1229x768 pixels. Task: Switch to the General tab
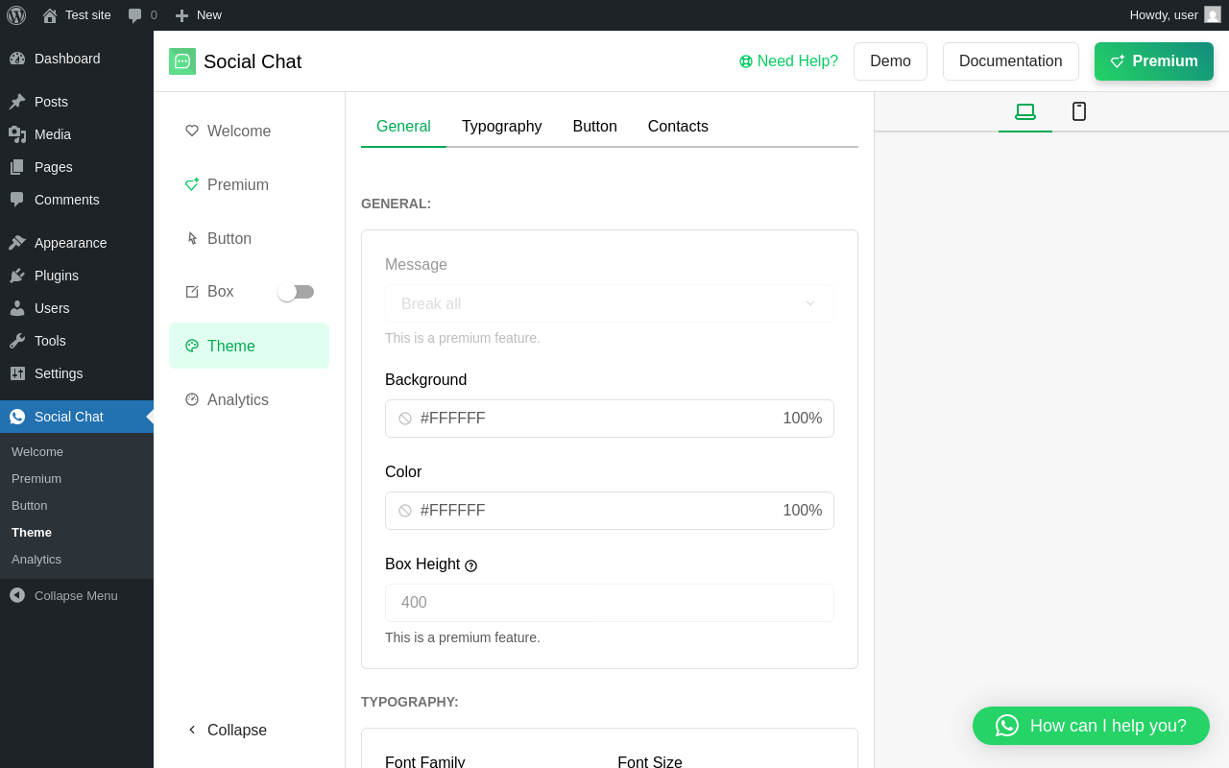click(x=403, y=127)
